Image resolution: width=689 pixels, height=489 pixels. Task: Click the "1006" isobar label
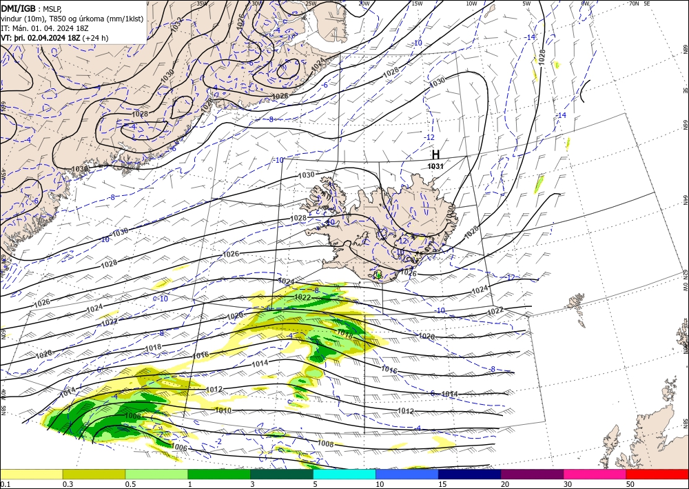[179, 447]
